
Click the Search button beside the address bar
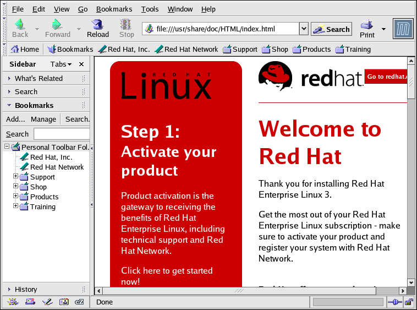click(x=331, y=29)
